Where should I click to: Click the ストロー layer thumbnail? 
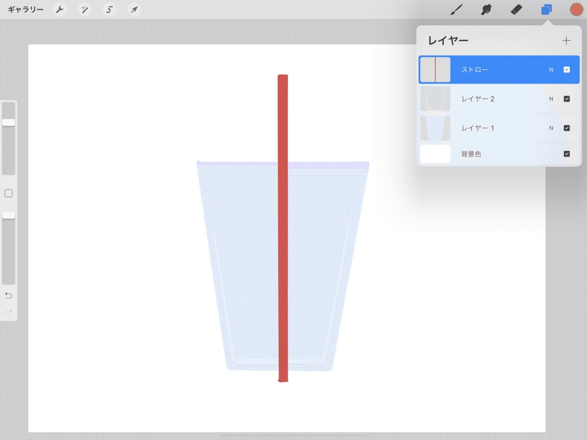click(435, 69)
